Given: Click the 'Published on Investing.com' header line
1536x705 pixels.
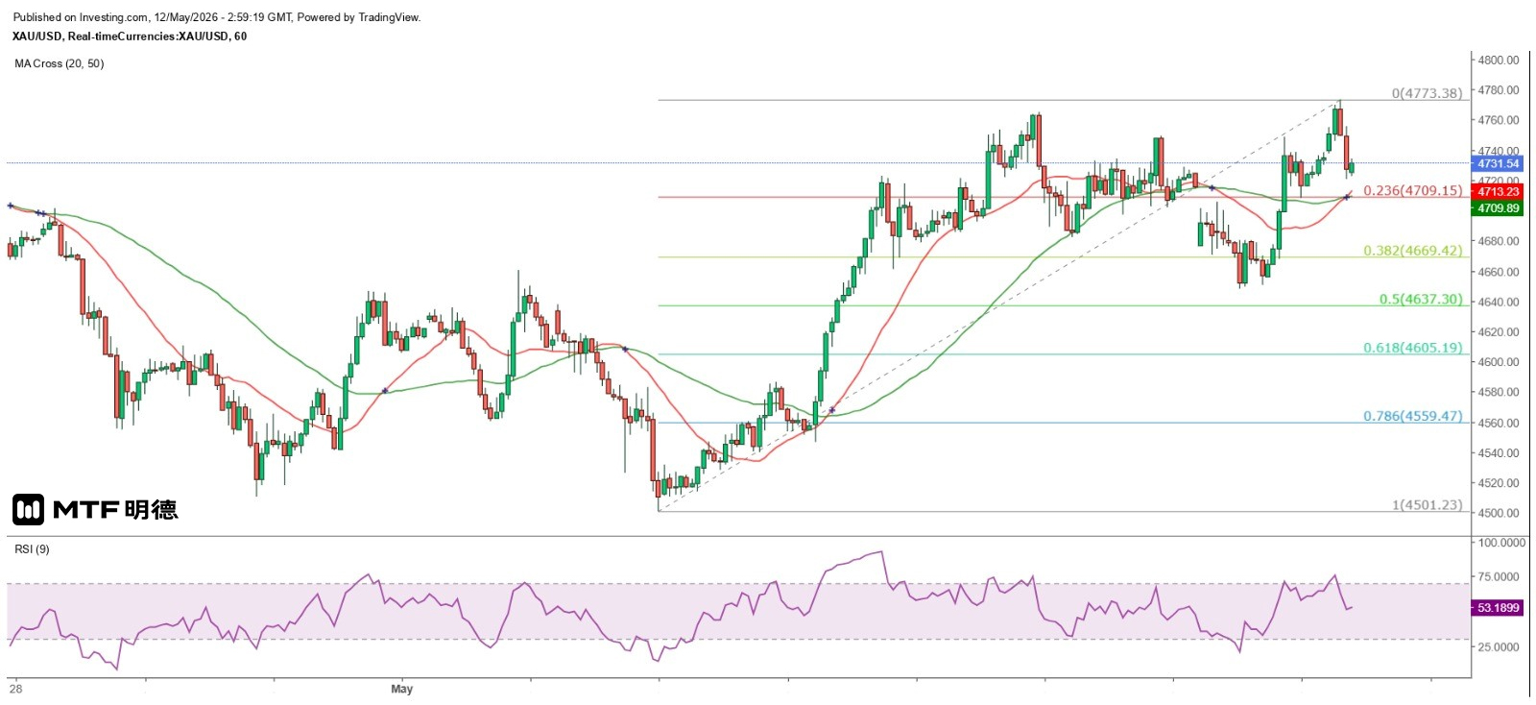Looking at the screenshot, I should pos(217,17).
